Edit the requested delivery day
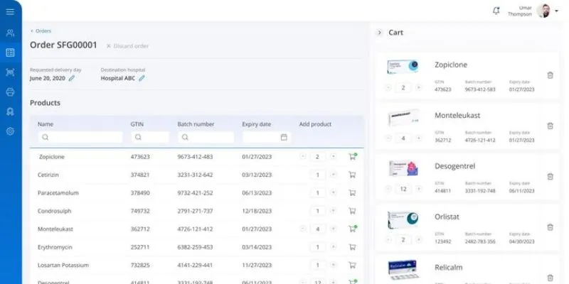The width and height of the screenshot is (569, 284). point(72,78)
